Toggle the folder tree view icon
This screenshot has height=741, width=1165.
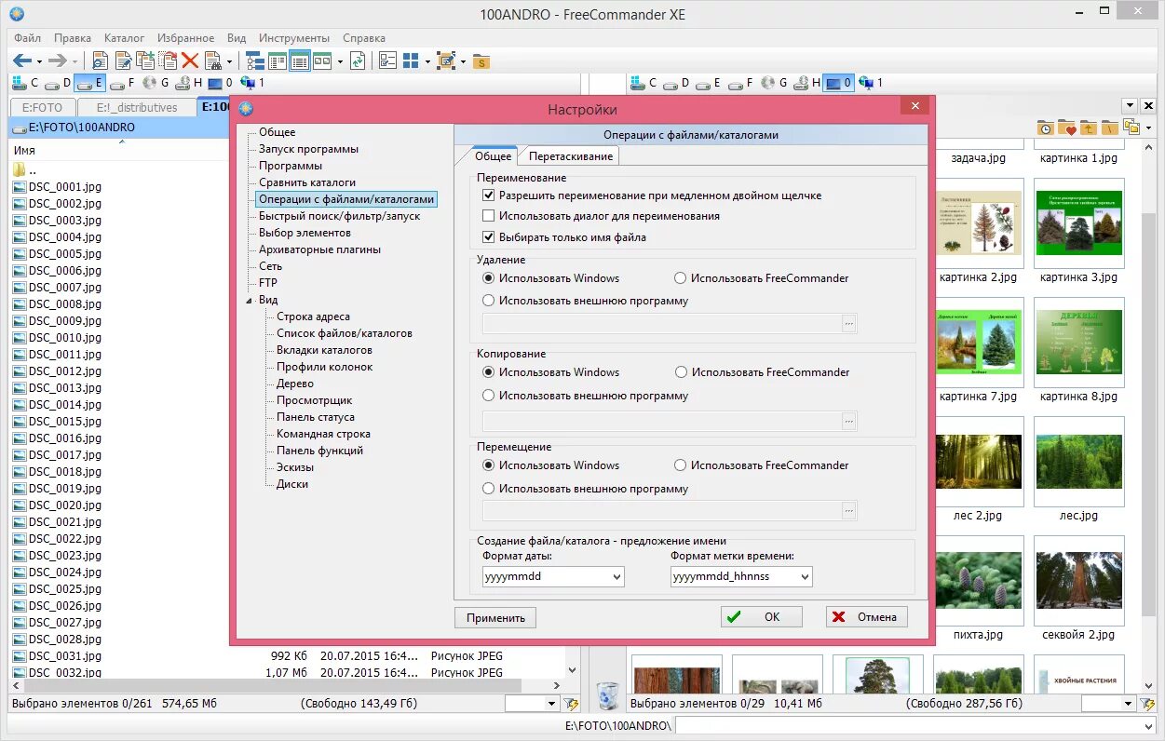pos(255,61)
